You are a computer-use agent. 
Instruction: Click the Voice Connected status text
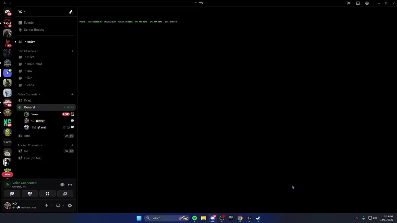coord(24,183)
